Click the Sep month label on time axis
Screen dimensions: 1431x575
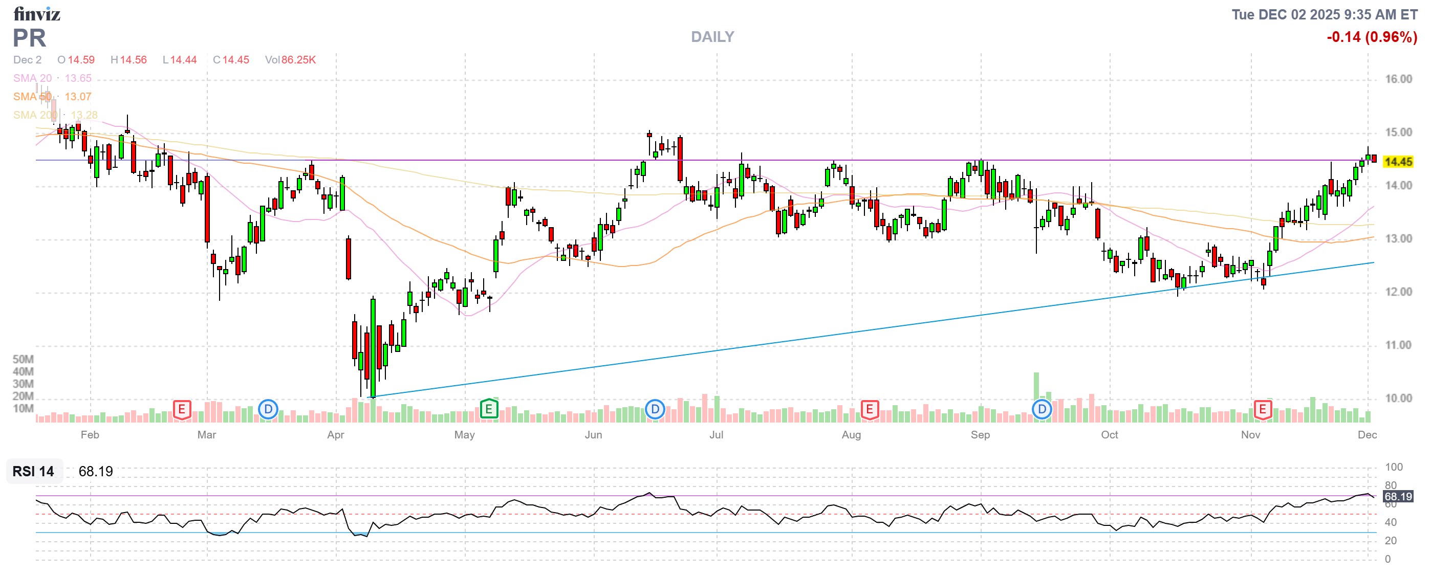[980, 435]
